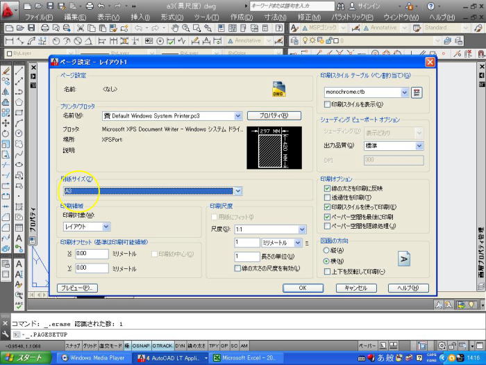Click OK in page setup dialog
The width and height of the screenshot is (486, 365).
coord(303,288)
